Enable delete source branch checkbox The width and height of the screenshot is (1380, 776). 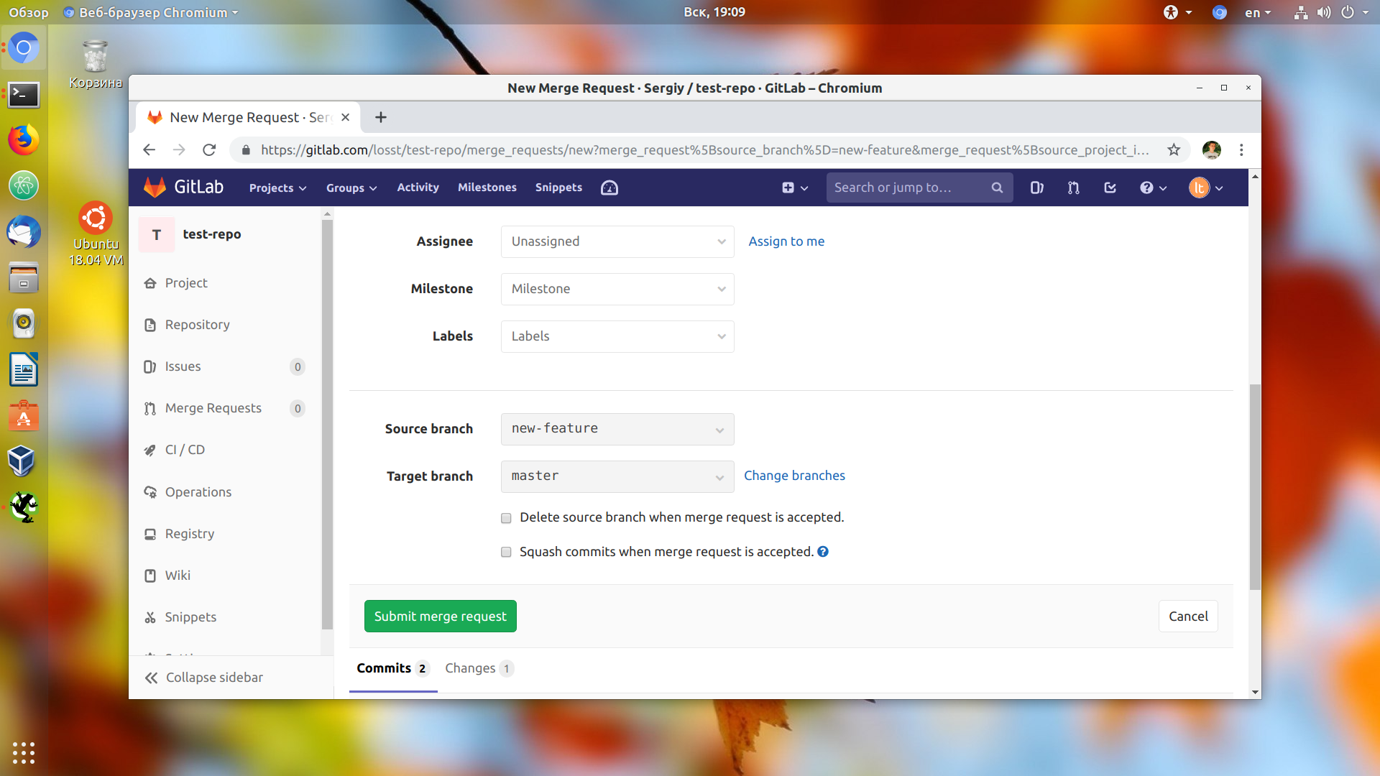pos(506,518)
